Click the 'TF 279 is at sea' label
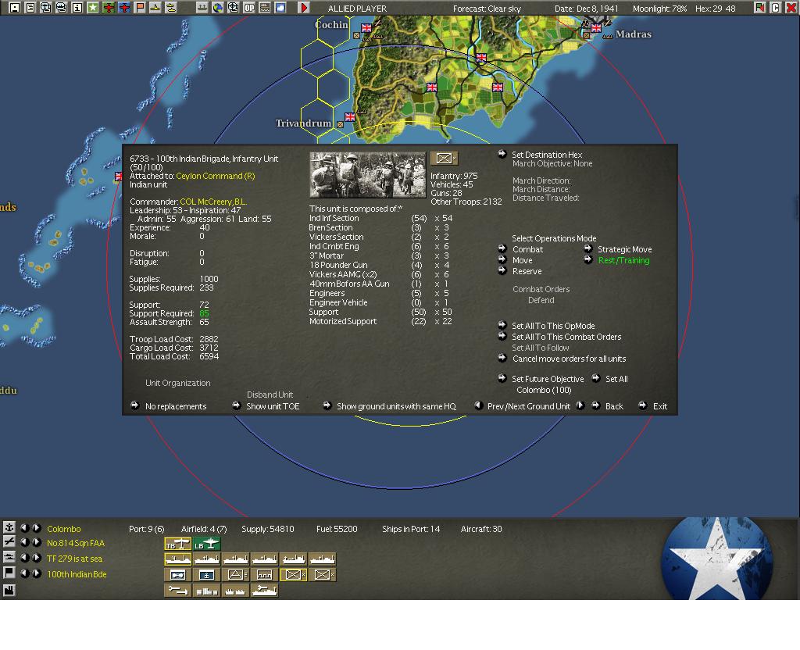800x650 pixels. click(74, 558)
